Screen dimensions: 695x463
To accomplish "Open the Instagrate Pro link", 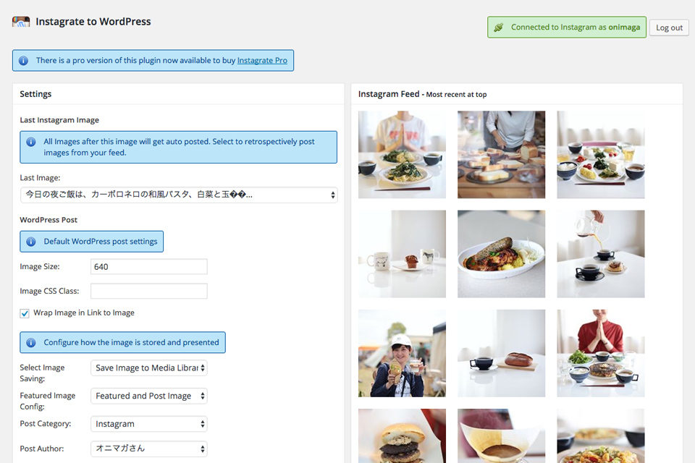I will point(262,60).
